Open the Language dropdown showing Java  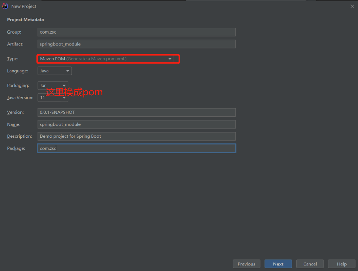click(x=55, y=71)
